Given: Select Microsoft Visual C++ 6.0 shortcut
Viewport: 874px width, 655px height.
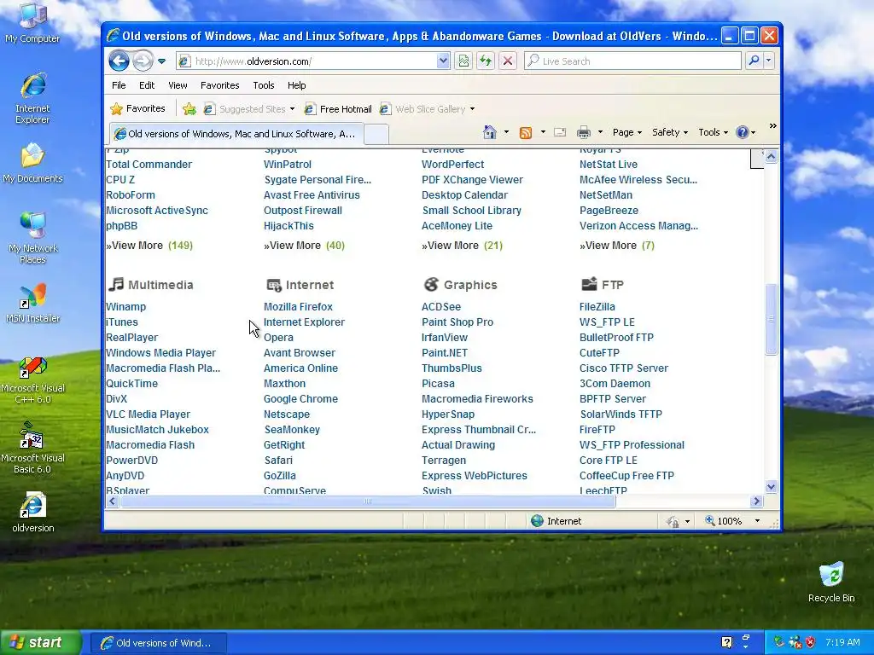Looking at the screenshot, I should (x=32, y=380).
